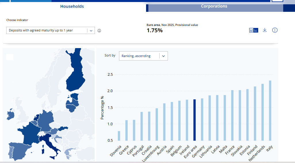
Task: Switch to the Corporations tab
Action: 214,6
